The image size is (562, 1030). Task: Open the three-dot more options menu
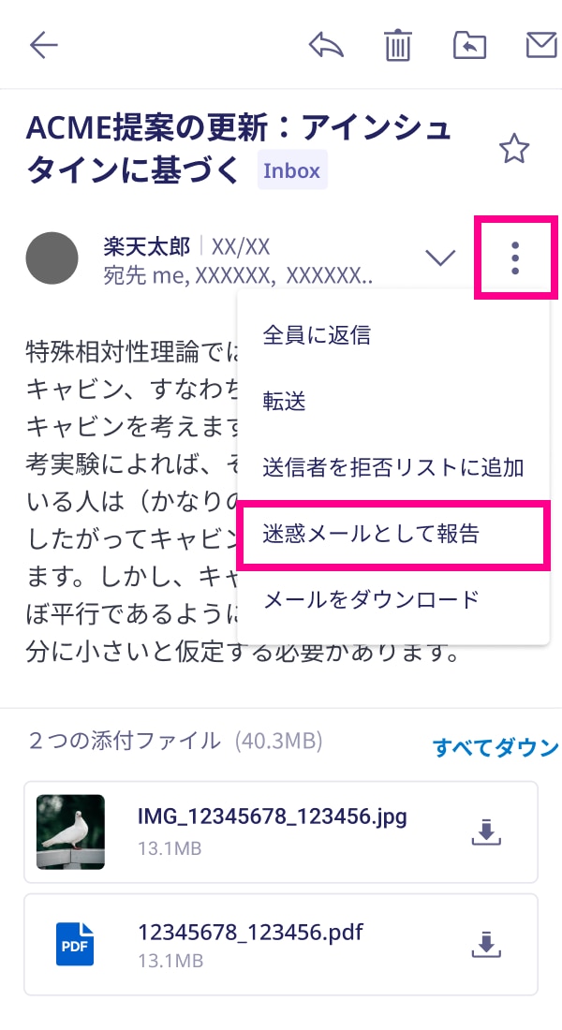(515, 257)
